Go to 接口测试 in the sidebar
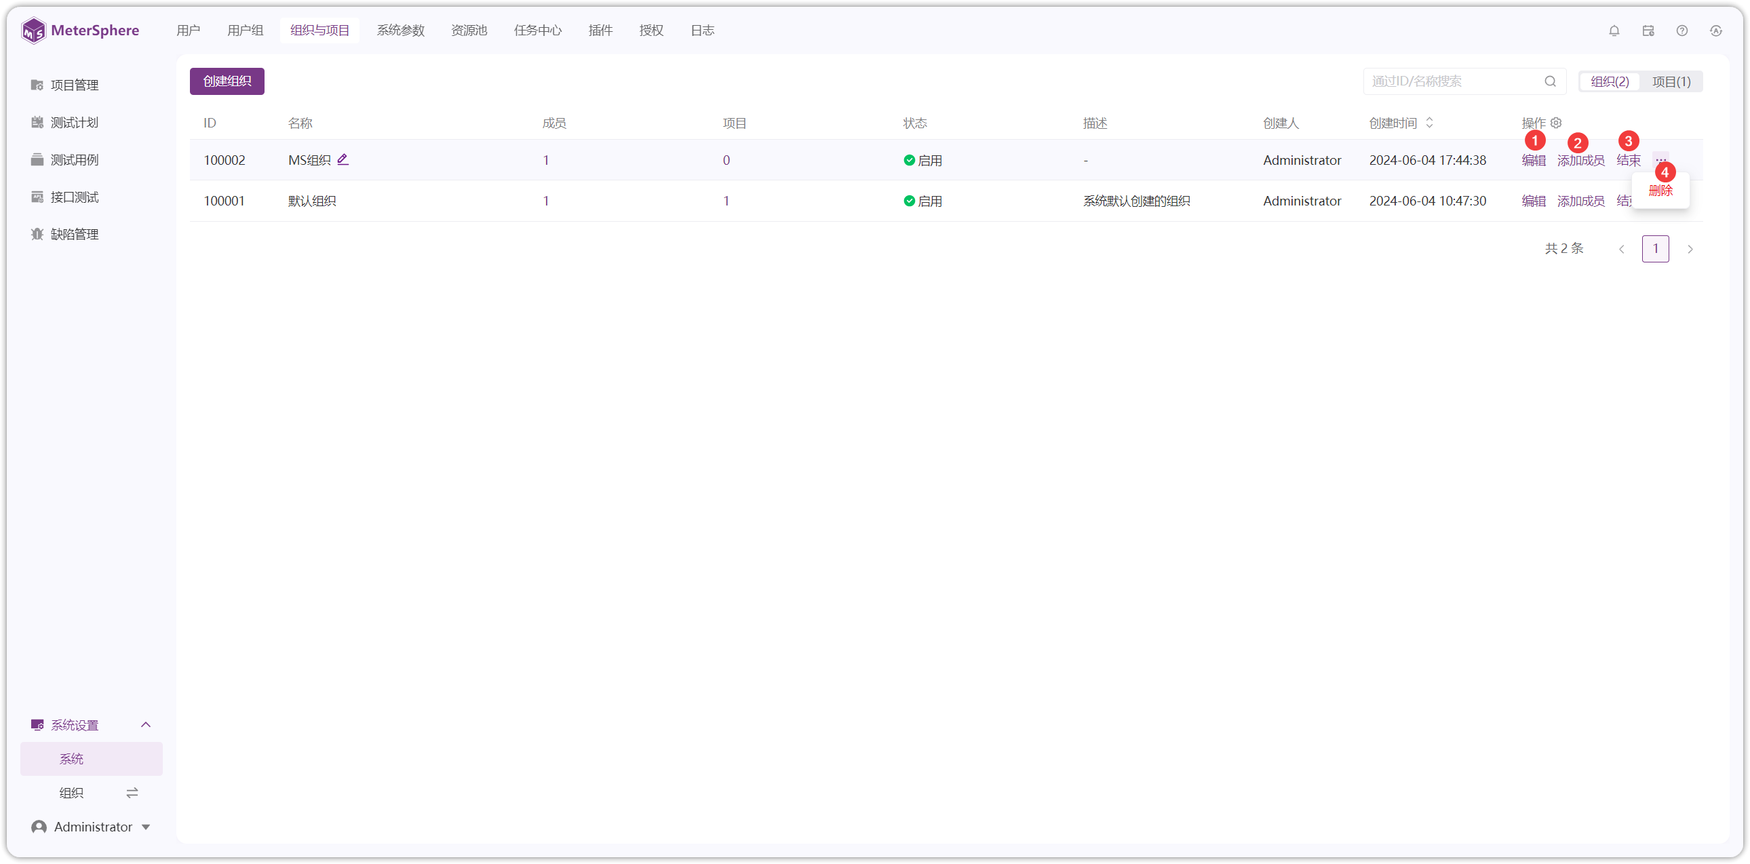Screen dimensions: 1750x864 coord(64,197)
